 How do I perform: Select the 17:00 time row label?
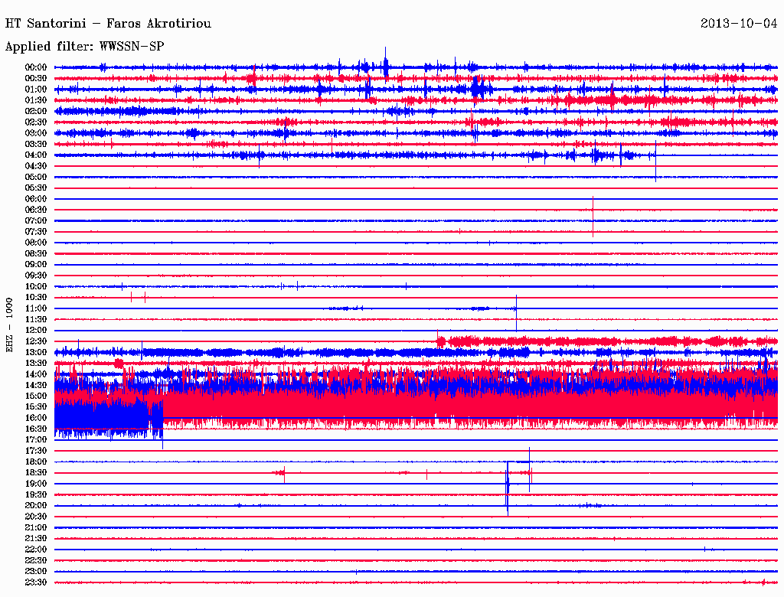36,440
